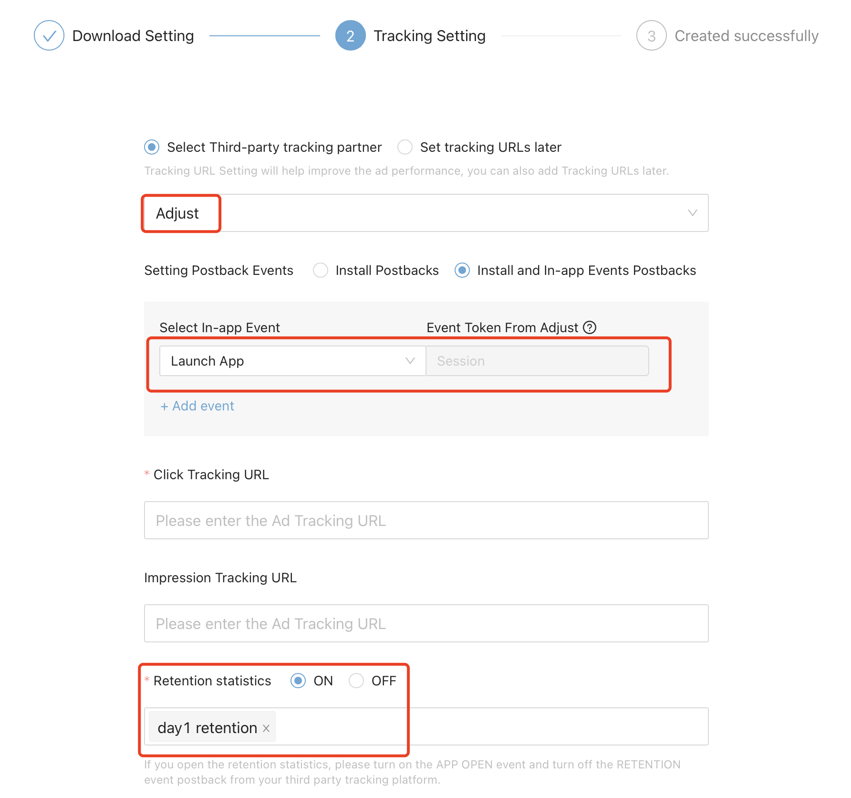Viewport: 851px width, 798px height.
Task: Click the Session event token field
Action: [x=537, y=361]
